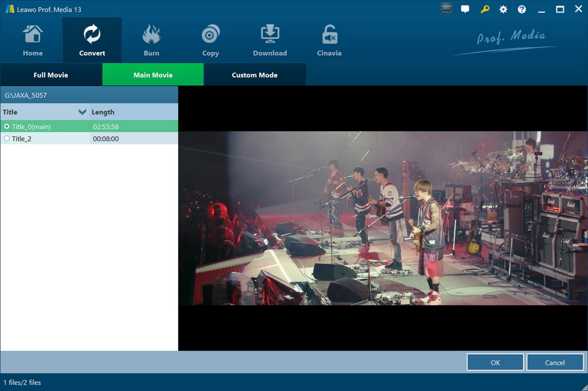Open the settings gear icon
588x391 pixels.
pyautogui.click(x=503, y=9)
